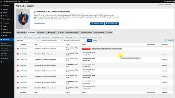The image size is (175, 98).
Task: Click the Cerber dog shield logo image
Action: (x=23, y=19)
